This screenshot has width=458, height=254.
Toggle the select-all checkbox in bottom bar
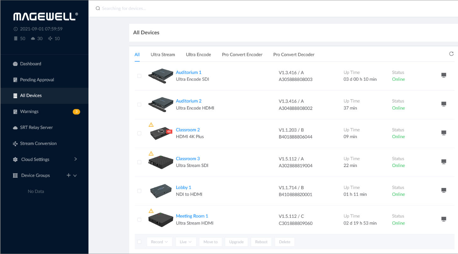pyautogui.click(x=139, y=242)
